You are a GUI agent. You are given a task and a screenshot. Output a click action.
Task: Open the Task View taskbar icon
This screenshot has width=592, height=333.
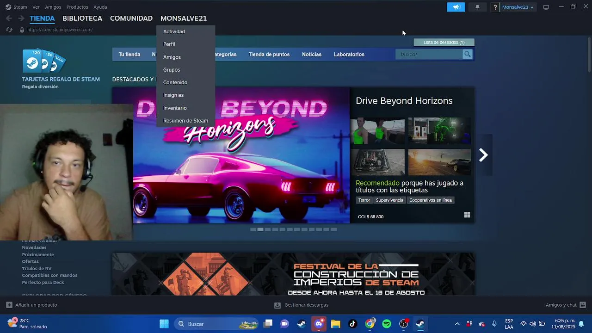(x=268, y=324)
